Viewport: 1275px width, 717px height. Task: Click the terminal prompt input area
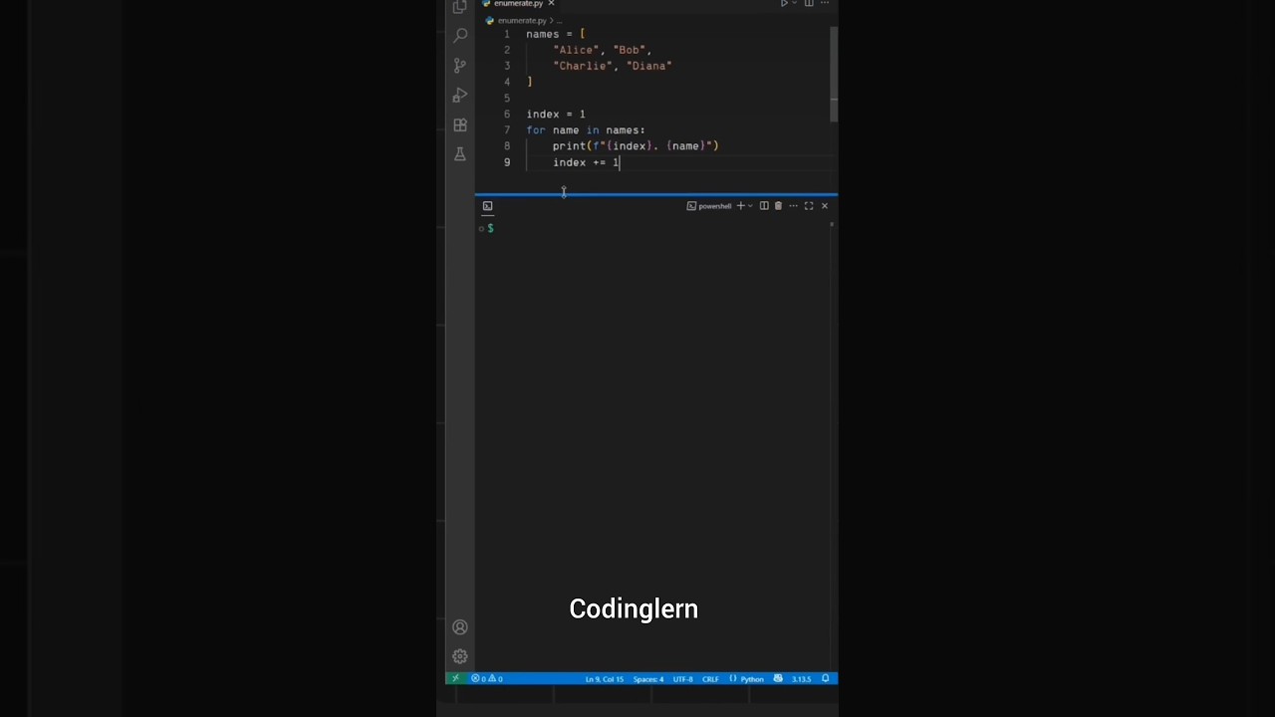click(x=657, y=229)
